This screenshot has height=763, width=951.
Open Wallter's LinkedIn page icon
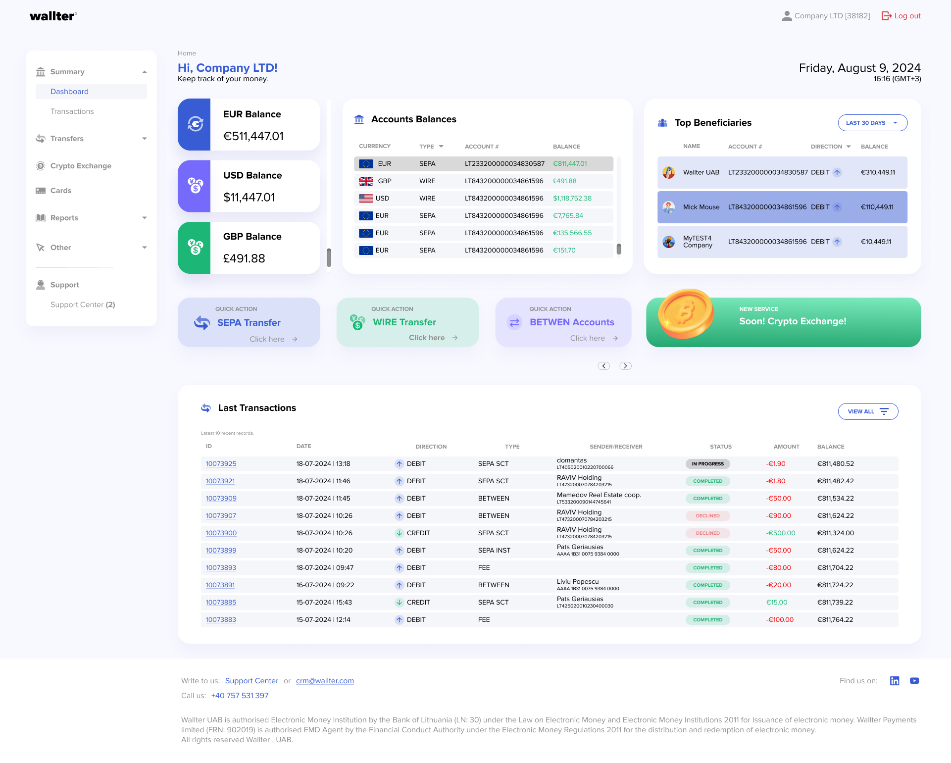895,681
